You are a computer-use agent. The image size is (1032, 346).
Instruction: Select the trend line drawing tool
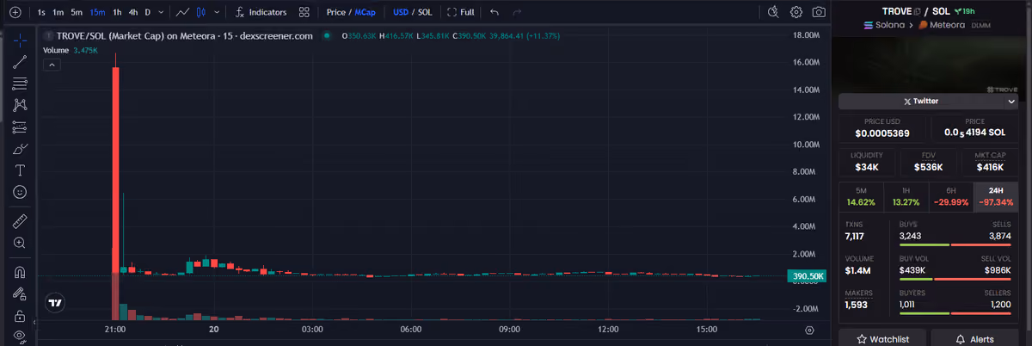[20, 62]
